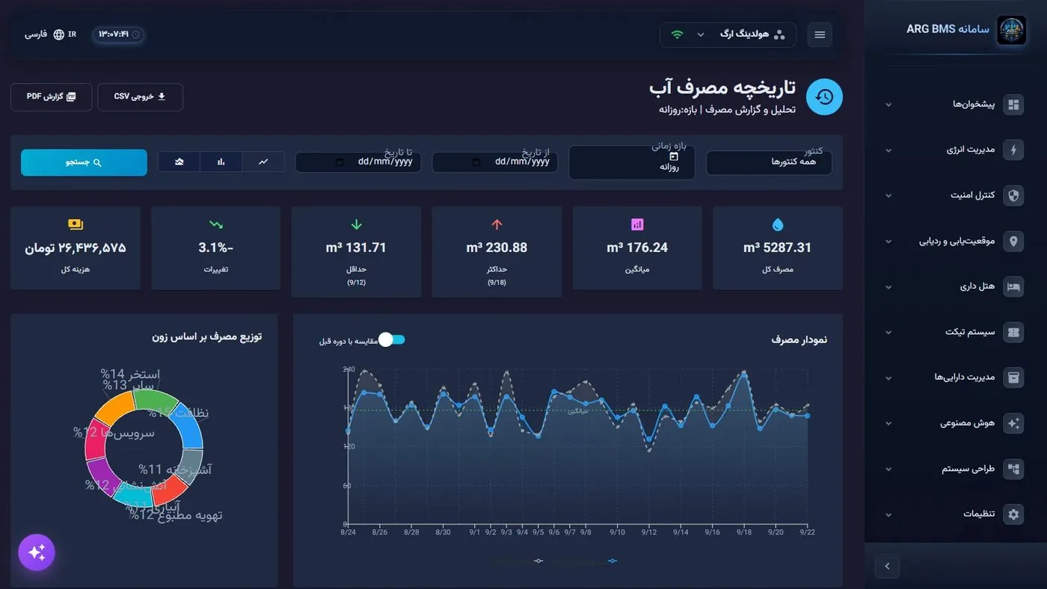1047x589 pixels.
Task: Click the پیشخوان‌ها dashboards grid icon
Action: [1013, 105]
